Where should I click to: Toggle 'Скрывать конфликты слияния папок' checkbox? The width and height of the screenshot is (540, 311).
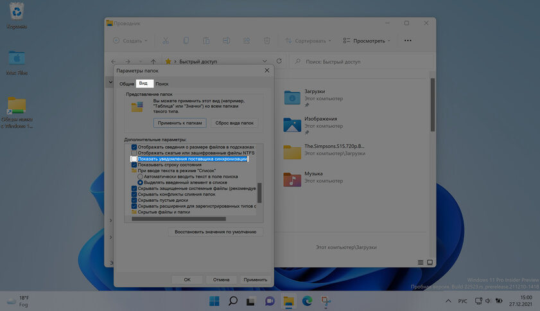pyautogui.click(x=134, y=194)
